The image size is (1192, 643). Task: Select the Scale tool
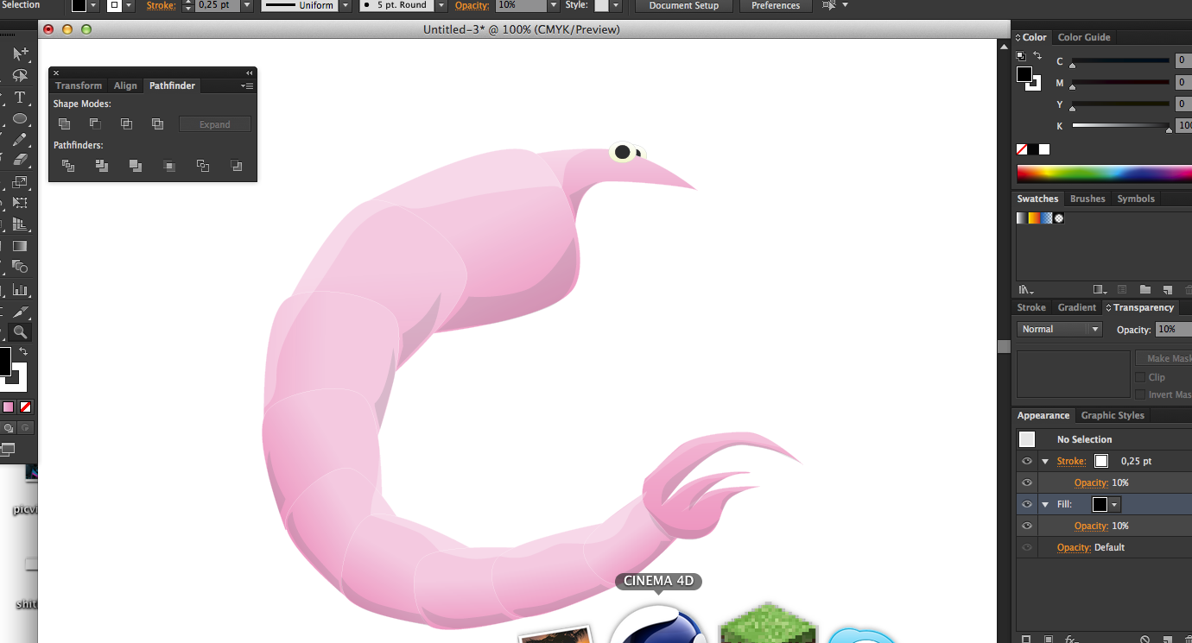20,182
